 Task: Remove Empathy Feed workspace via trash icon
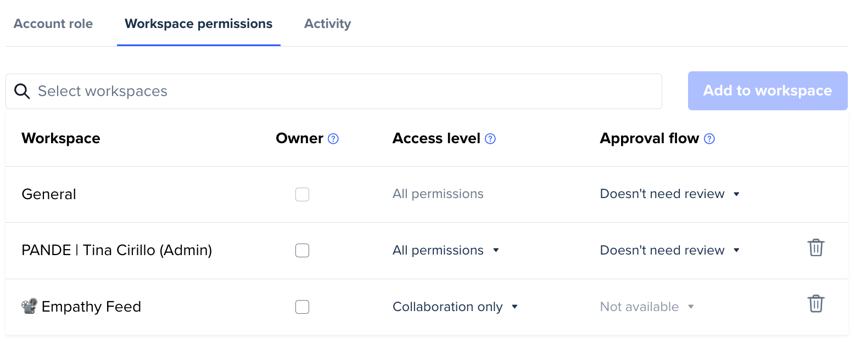pyautogui.click(x=815, y=304)
